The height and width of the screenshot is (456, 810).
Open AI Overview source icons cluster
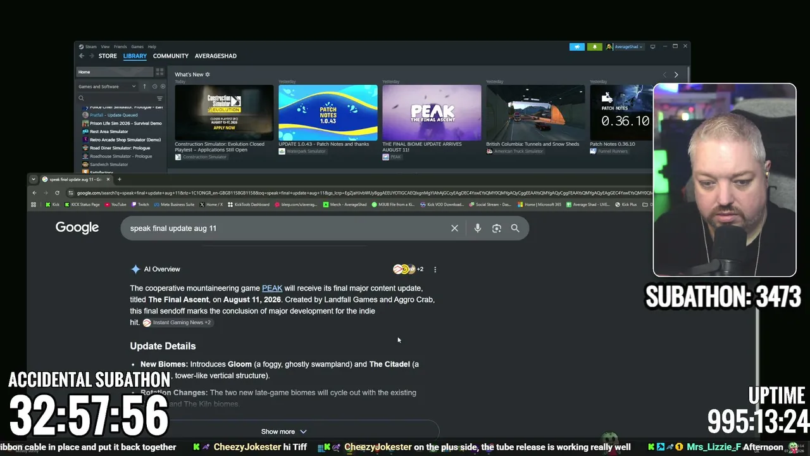pyautogui.click(x=408, y=269)
